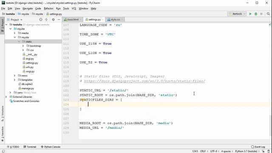Image resolution: width=272 pixels, height=153 pixels.
Task: Click the testsite breadcrumb in navigation bar
Action: point(8,14)
